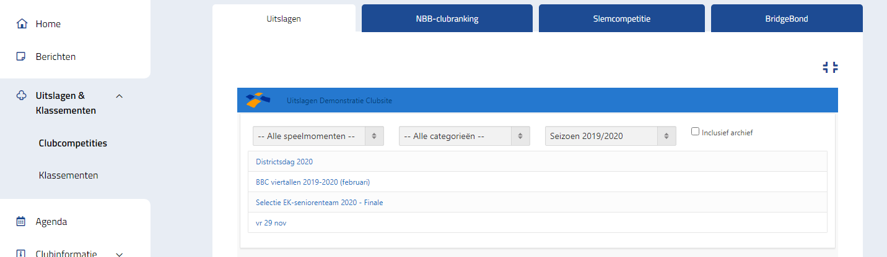The width and height of the screenshot is (887, 257).
Task: Click the Clubinformatie info icon
Action: tap(22, 253)
